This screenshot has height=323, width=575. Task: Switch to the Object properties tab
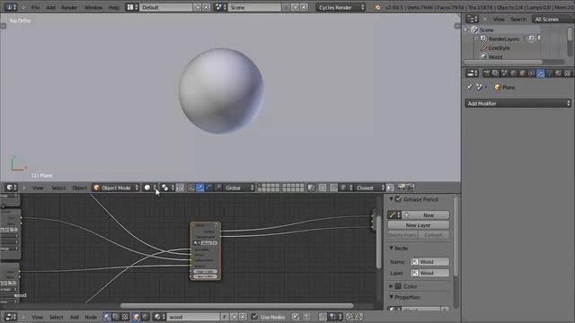[x=523, y=74]
